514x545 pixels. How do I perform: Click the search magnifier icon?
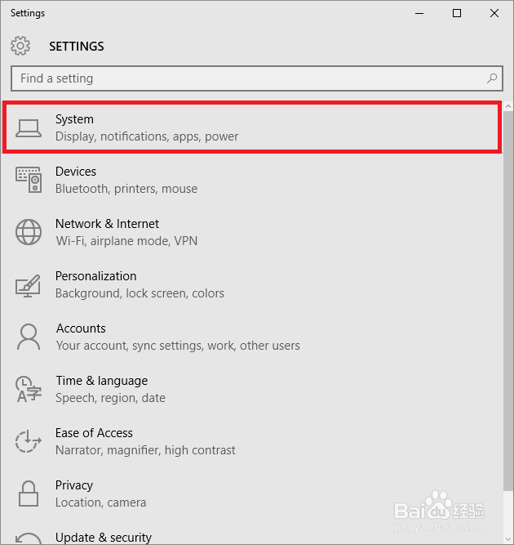[492, 78]
